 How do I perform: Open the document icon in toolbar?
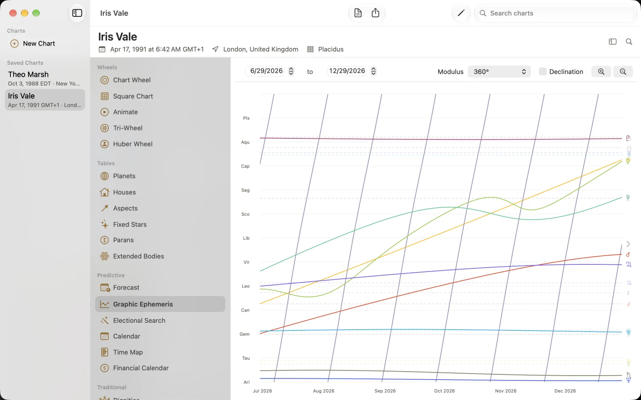358,13
